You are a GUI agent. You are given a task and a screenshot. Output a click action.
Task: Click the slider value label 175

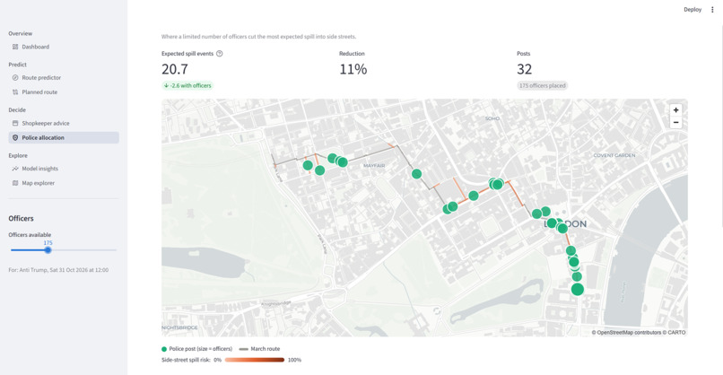coord(48,242)
